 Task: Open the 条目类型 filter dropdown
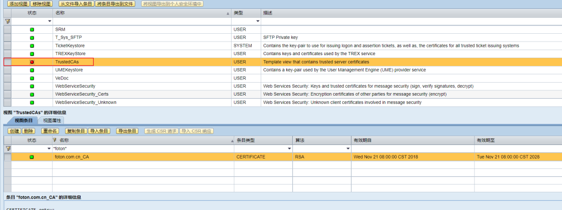[289, 149]
